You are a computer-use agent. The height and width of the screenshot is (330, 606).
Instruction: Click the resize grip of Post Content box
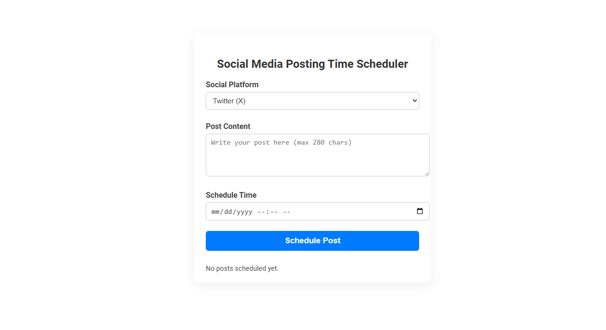[427, 174]
